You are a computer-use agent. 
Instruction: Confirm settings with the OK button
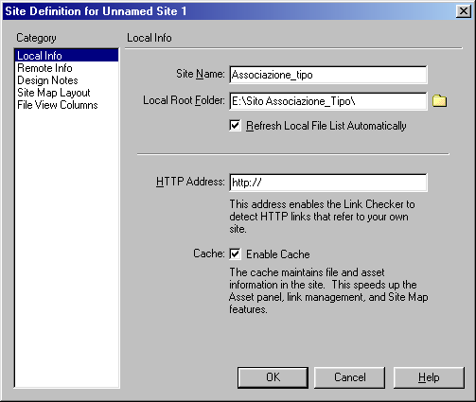point(273,377)
